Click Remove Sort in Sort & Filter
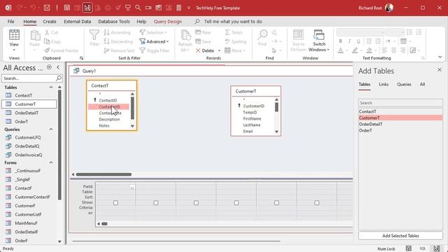The image size is (448, 252). tap(119, 50)
